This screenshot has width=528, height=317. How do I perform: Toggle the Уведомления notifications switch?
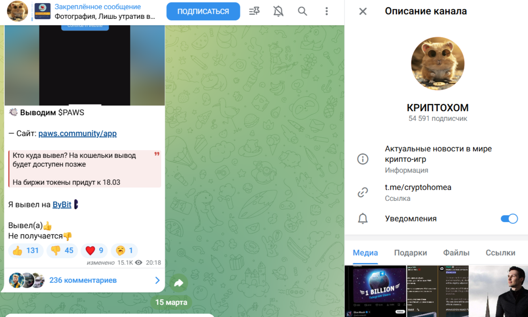coord(509,219)
